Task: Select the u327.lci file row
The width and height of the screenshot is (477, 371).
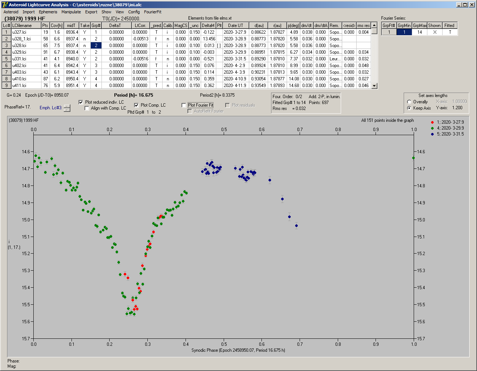Action: pyautogui.click(x=187, y=32)
